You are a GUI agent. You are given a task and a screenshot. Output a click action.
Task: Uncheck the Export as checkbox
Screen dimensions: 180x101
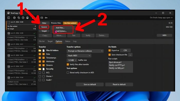point(110,50)
